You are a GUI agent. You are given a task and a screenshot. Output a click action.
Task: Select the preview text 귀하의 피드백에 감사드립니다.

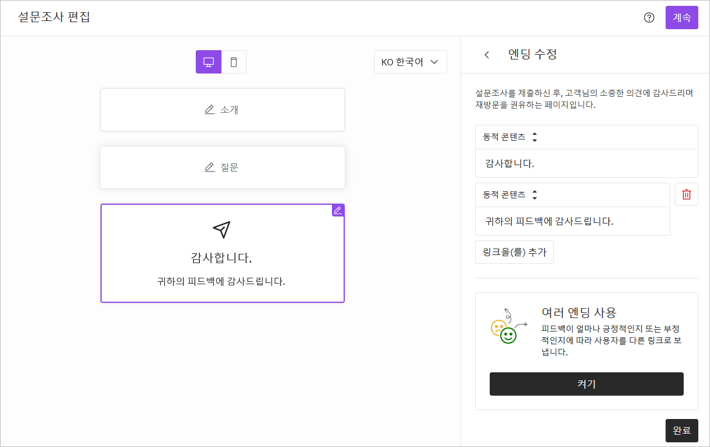click(x=221, y=281)
